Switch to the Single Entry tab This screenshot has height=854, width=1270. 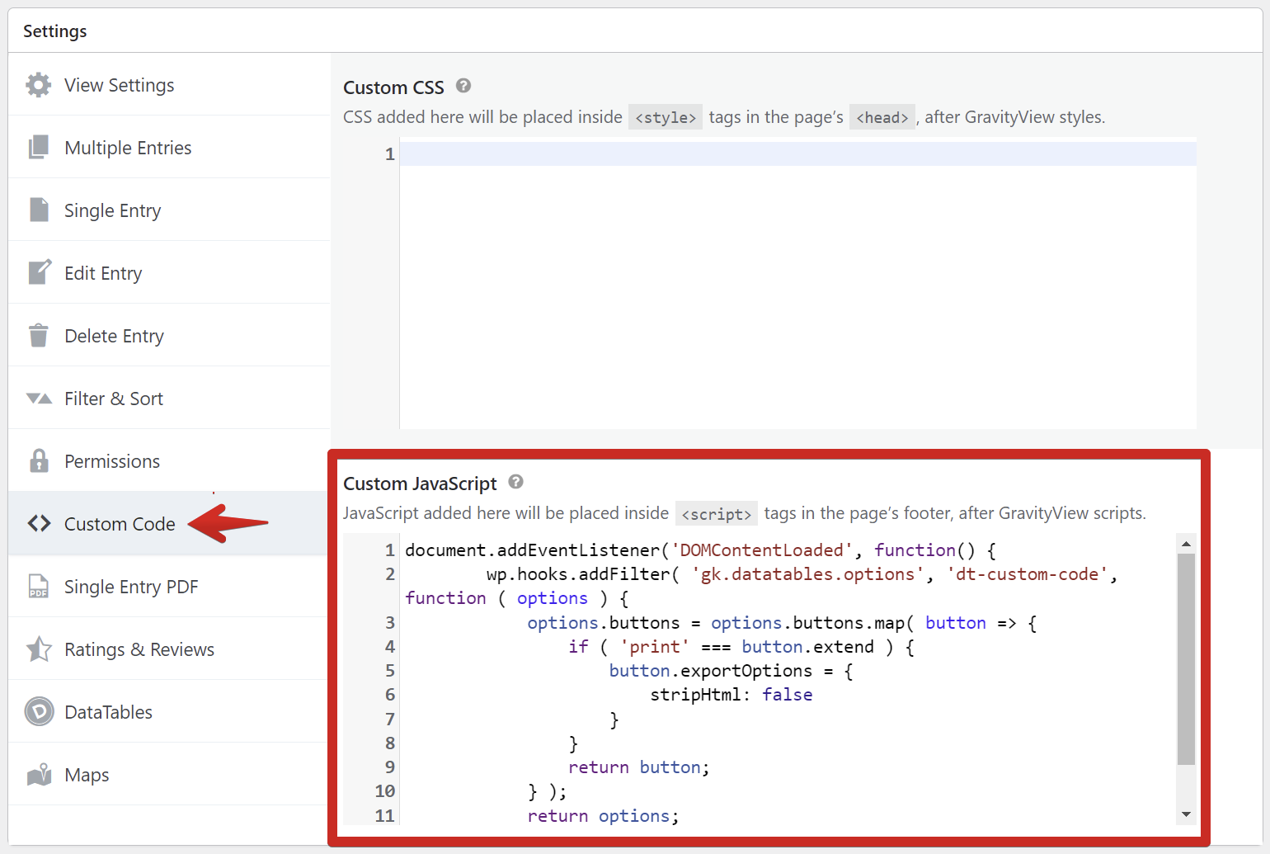coord(112,210)
